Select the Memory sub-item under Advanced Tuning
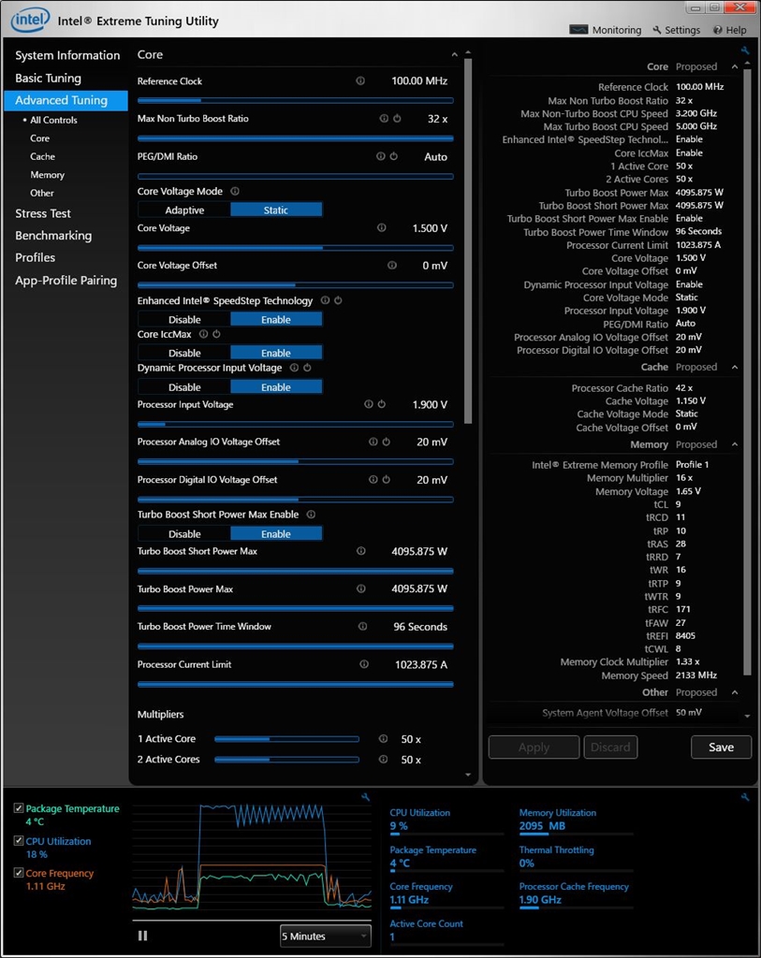Screen dimensions: 761x958 click(x=47, y=175)
